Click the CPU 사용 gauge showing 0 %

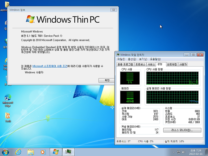130,78
